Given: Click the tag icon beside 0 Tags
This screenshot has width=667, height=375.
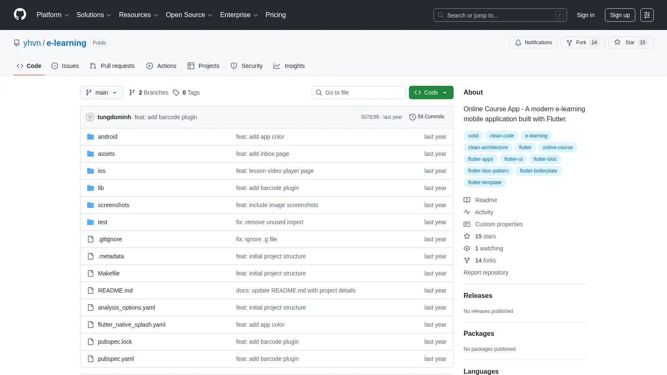Looking at the screenshot, I should click(176, 92).
